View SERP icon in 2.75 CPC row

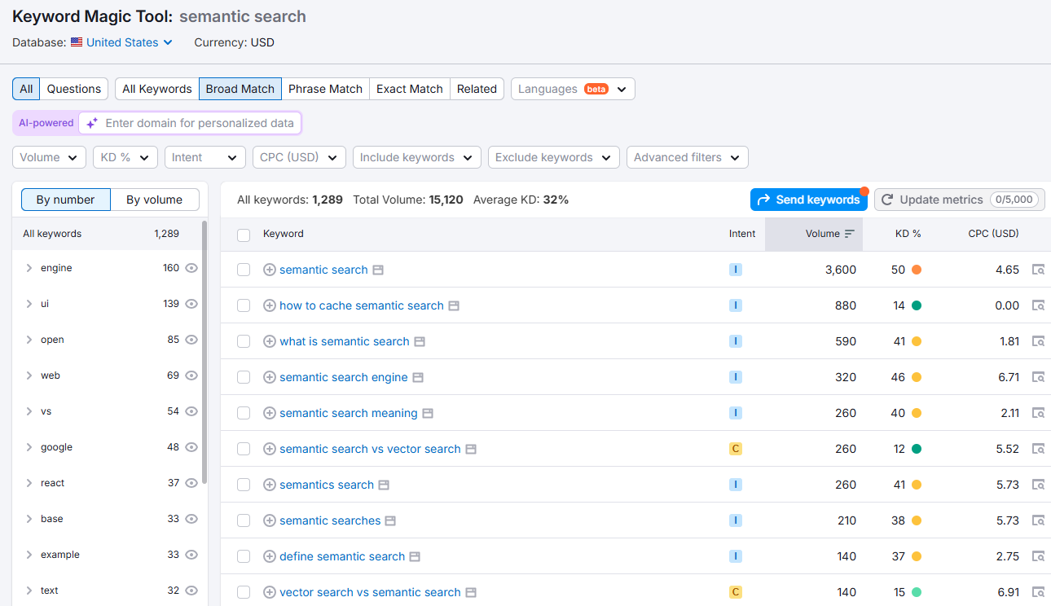[1038, 556]
